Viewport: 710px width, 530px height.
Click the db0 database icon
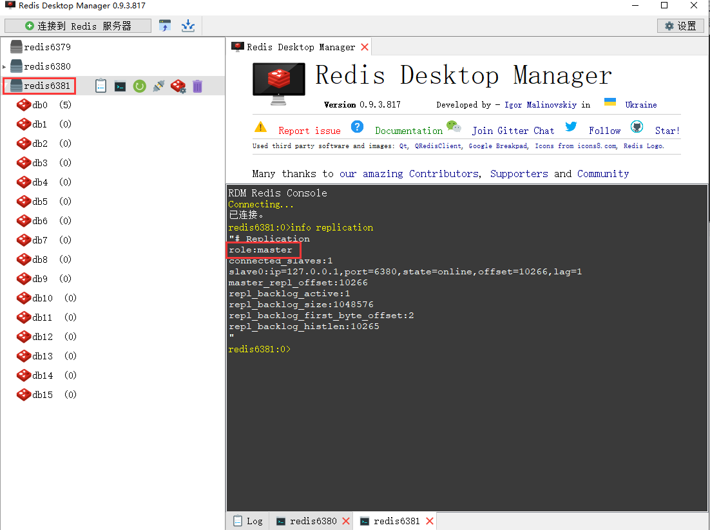[x=24, y=105]
